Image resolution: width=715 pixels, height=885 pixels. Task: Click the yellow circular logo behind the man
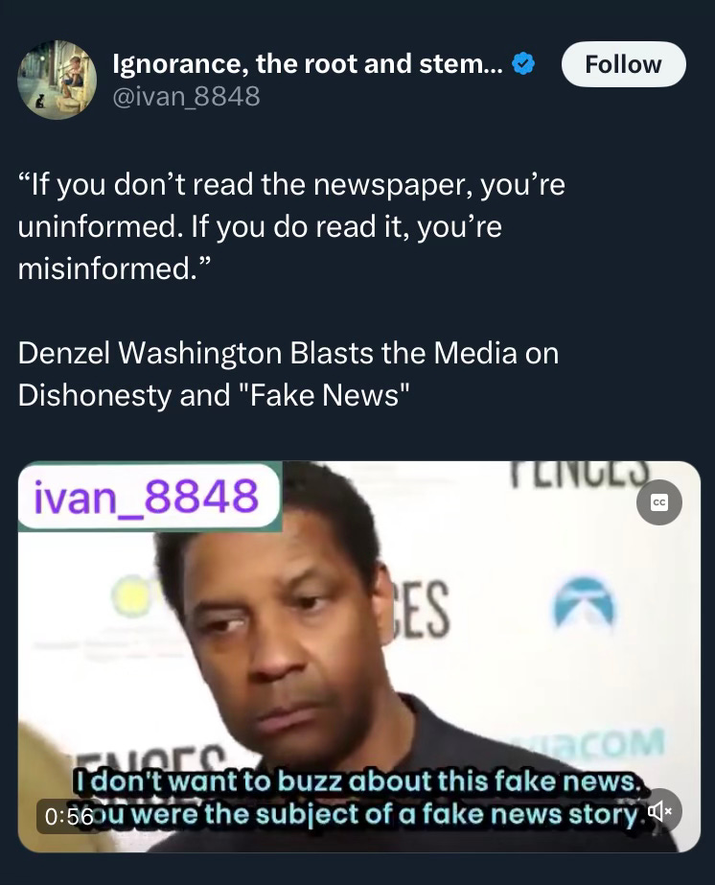(x=131, y=596)
